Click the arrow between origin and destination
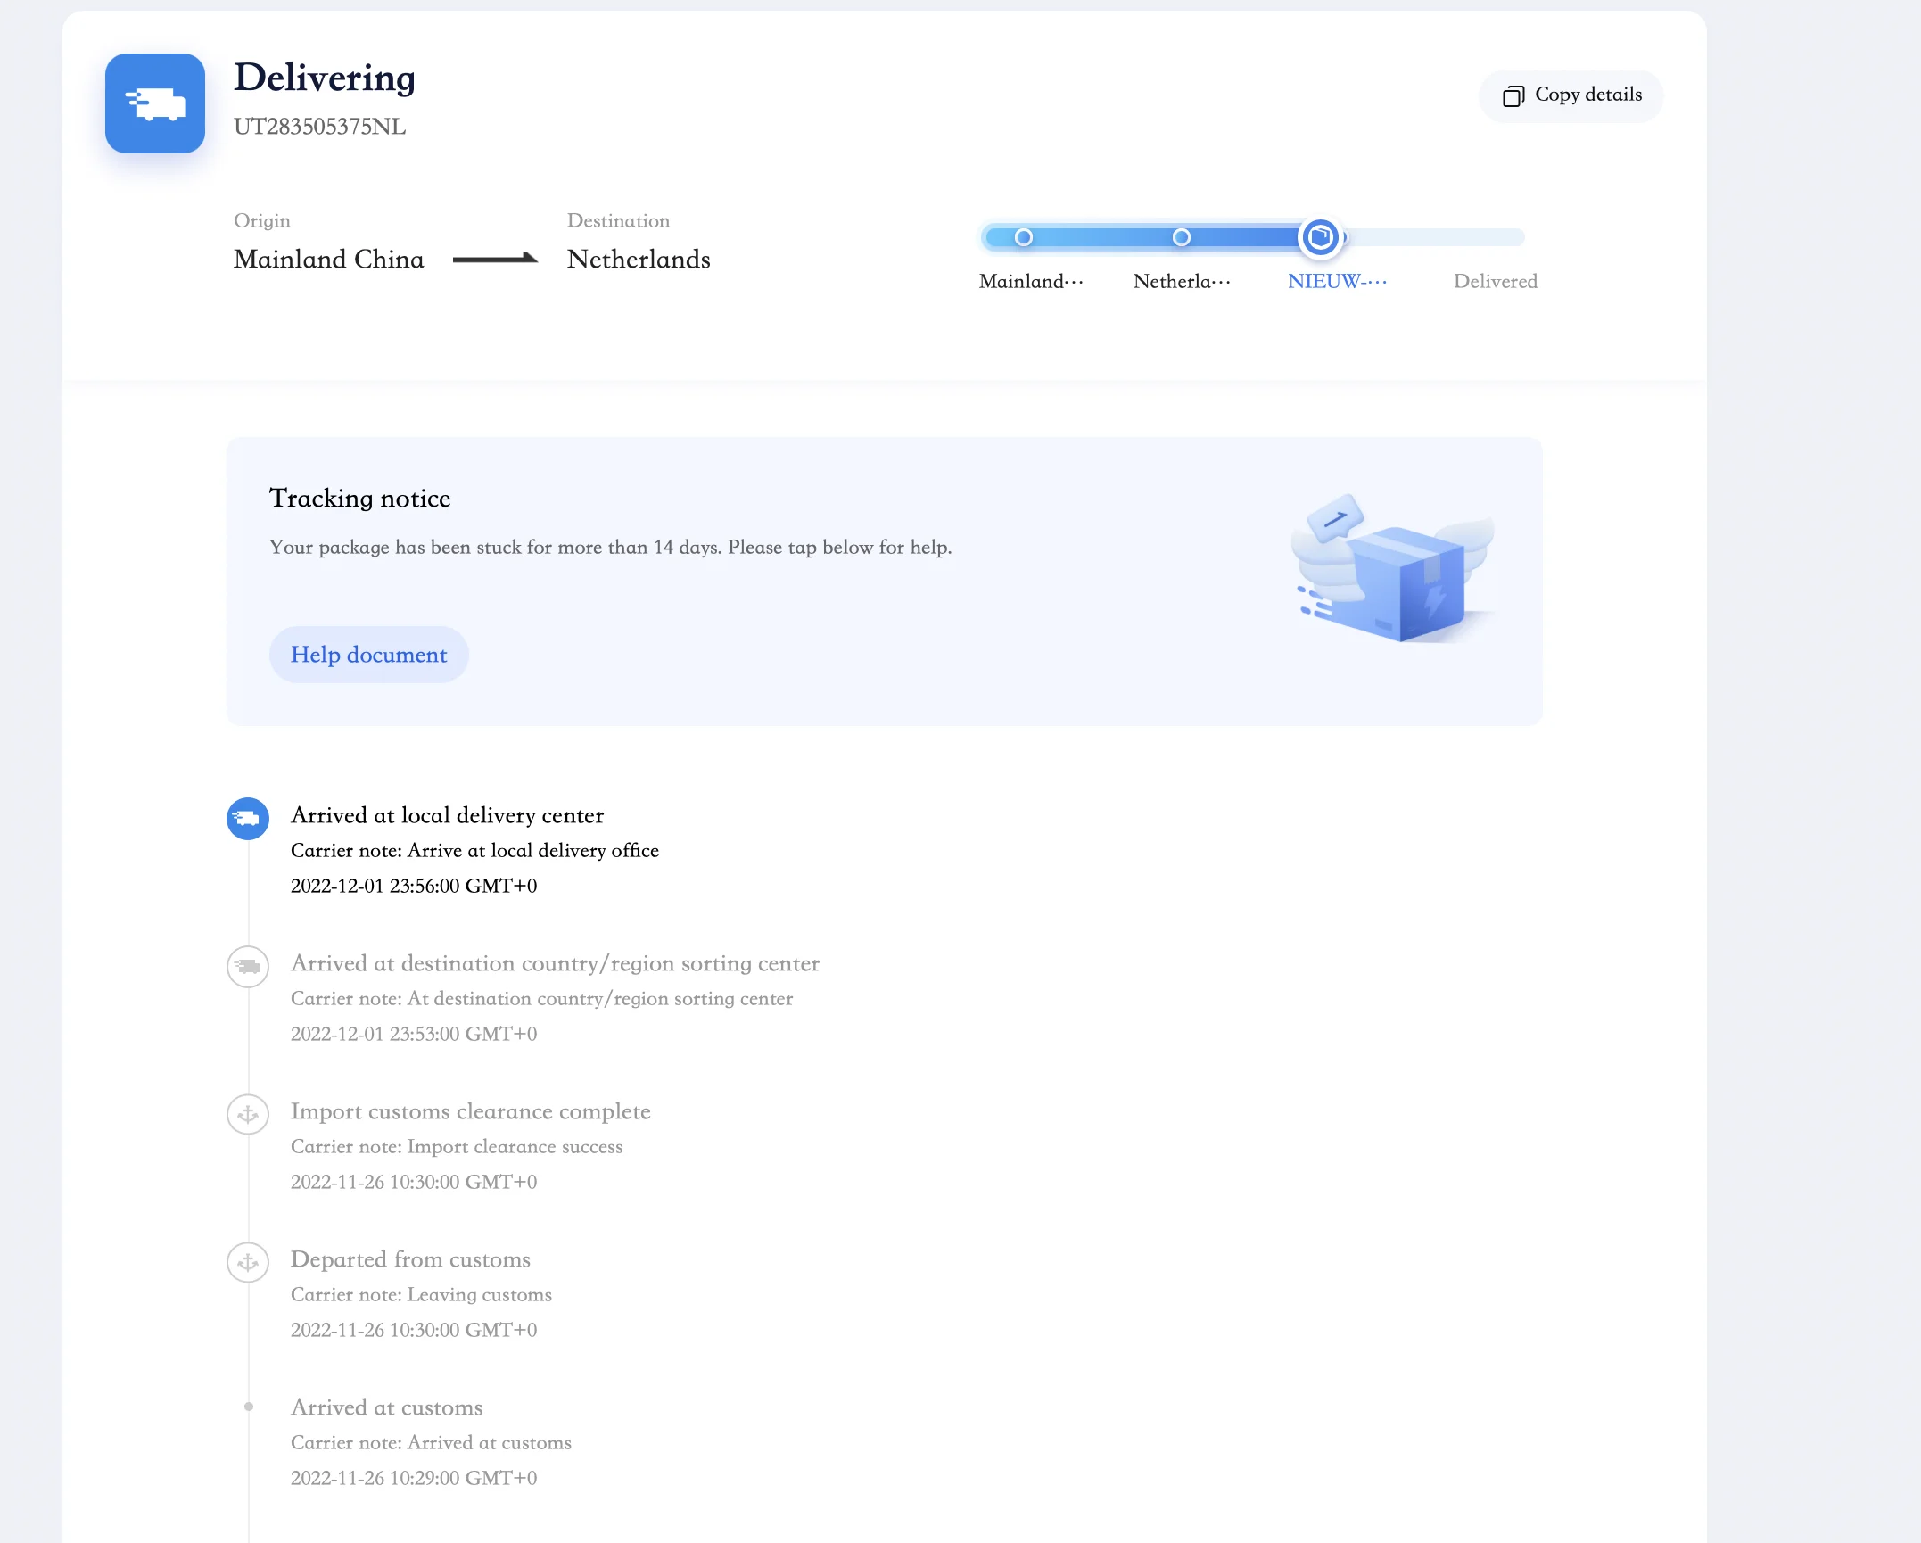Viewport: 1921px width, 1543px height. [x=495, y=259]
